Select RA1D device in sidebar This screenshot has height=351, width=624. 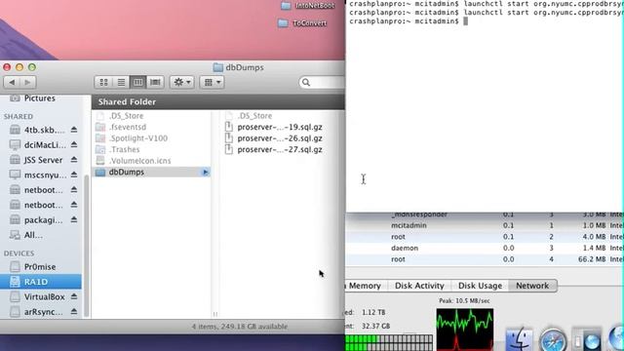point(41,282)
